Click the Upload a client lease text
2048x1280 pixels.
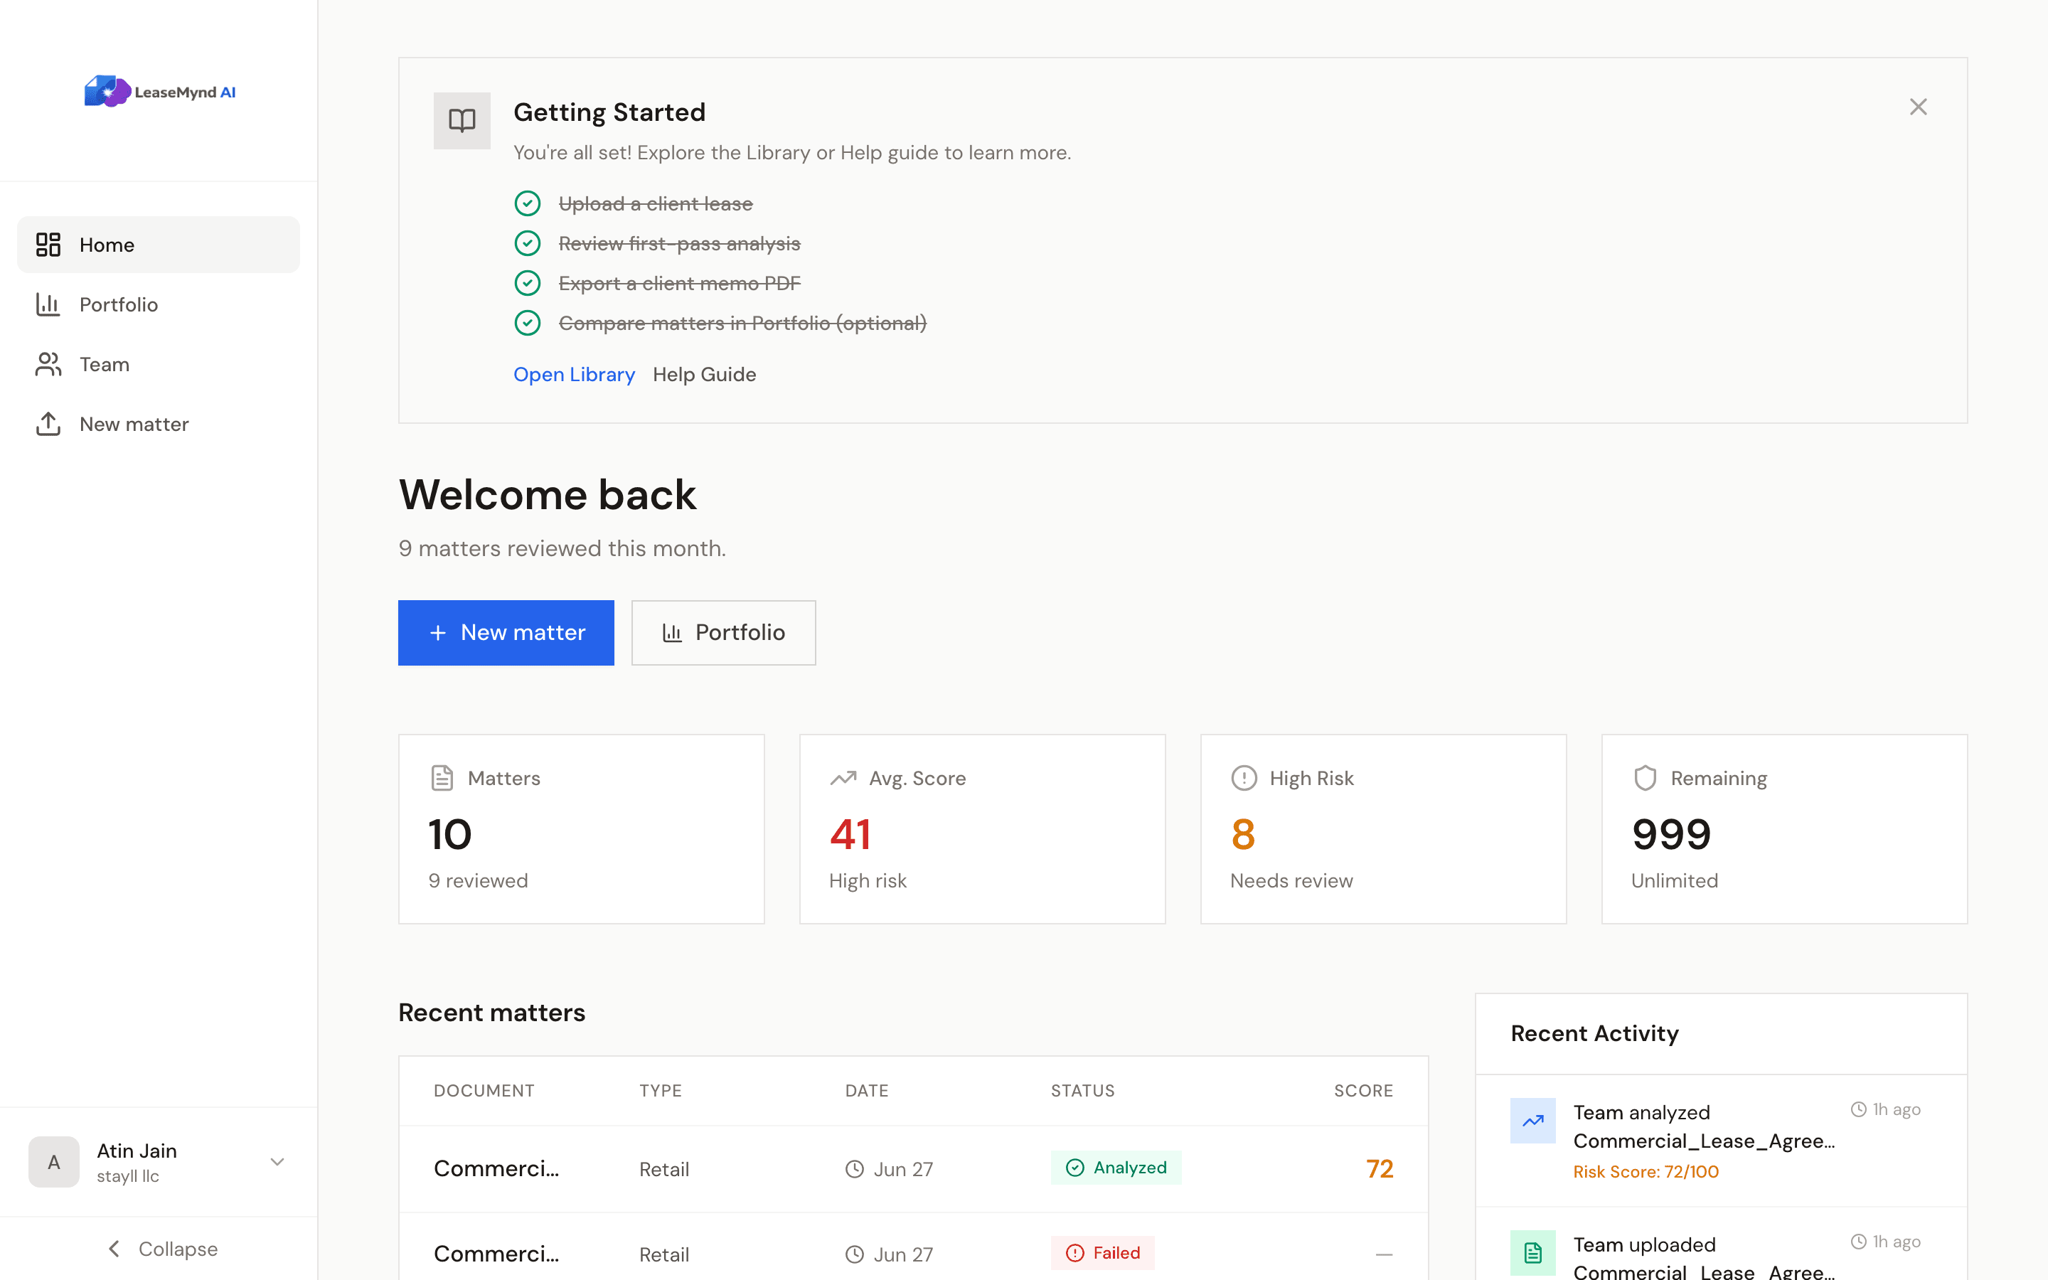coord(656,204)
